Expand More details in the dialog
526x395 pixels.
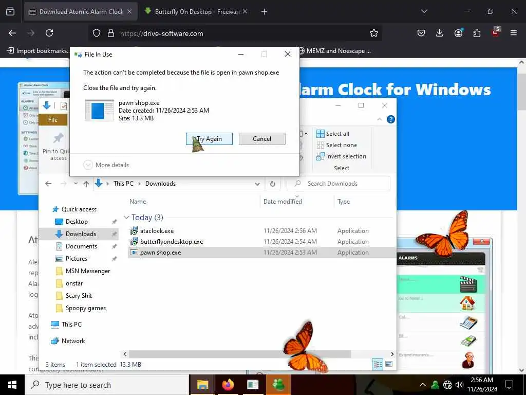click(106, 165)
